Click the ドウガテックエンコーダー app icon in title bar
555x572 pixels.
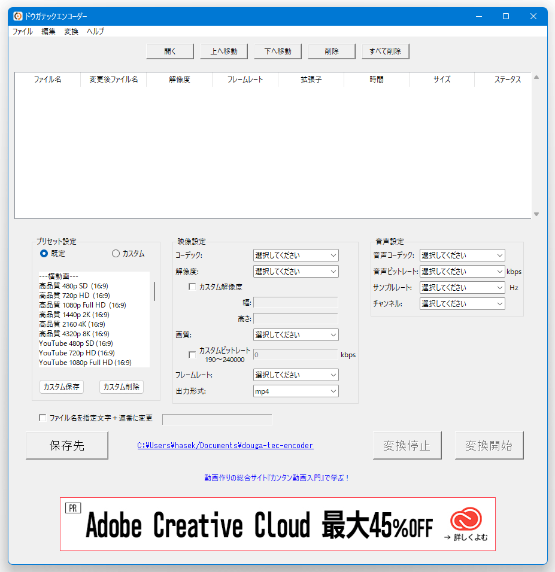click(x=17, y=16)
